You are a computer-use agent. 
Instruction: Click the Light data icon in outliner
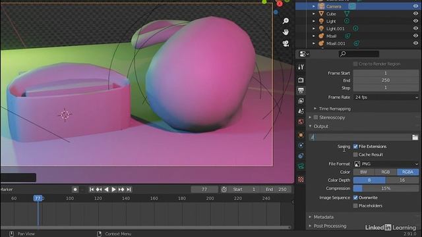(x=347, y=21)
